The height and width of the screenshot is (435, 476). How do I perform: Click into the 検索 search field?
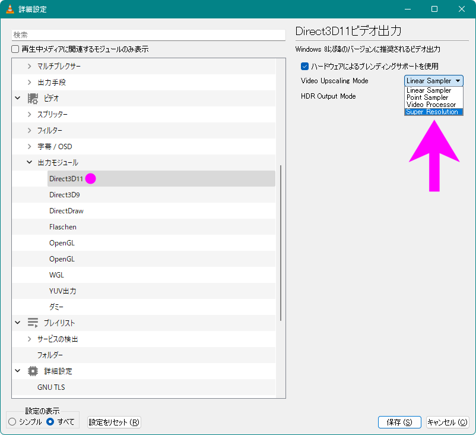click(148, 35)
